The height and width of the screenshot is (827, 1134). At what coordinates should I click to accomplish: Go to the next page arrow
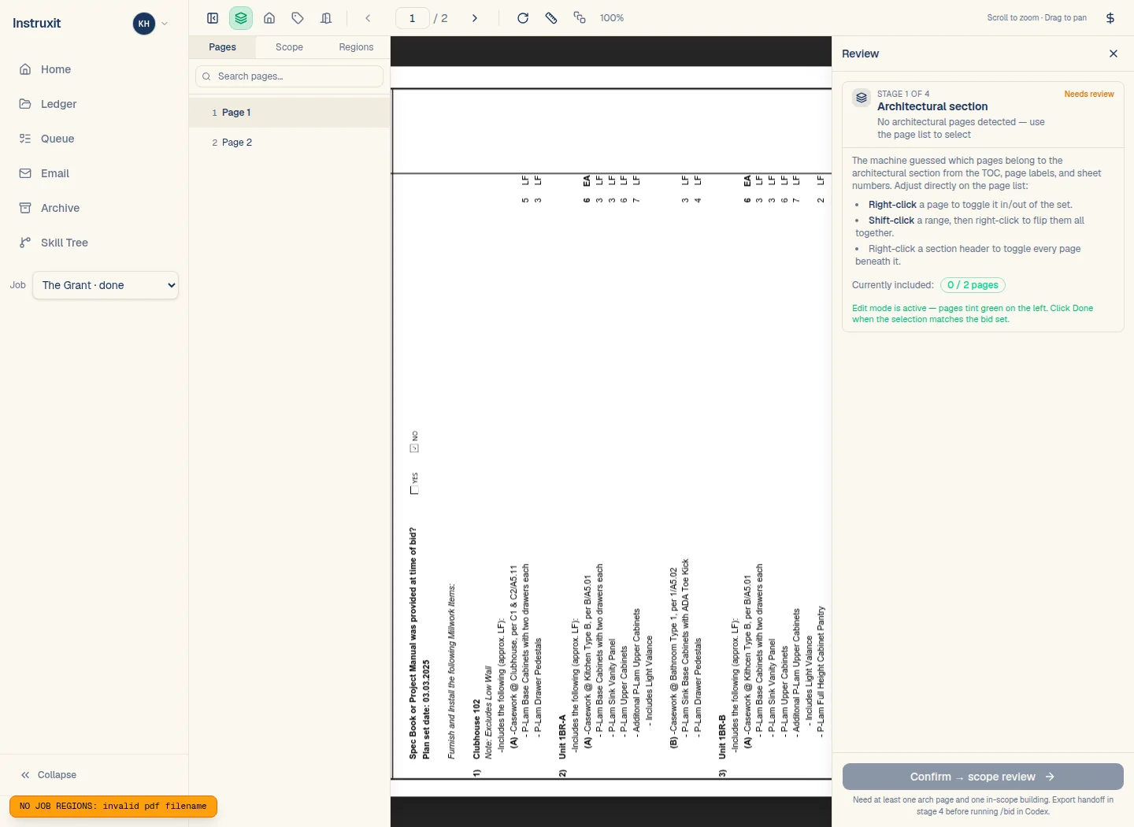click(475, 18)
